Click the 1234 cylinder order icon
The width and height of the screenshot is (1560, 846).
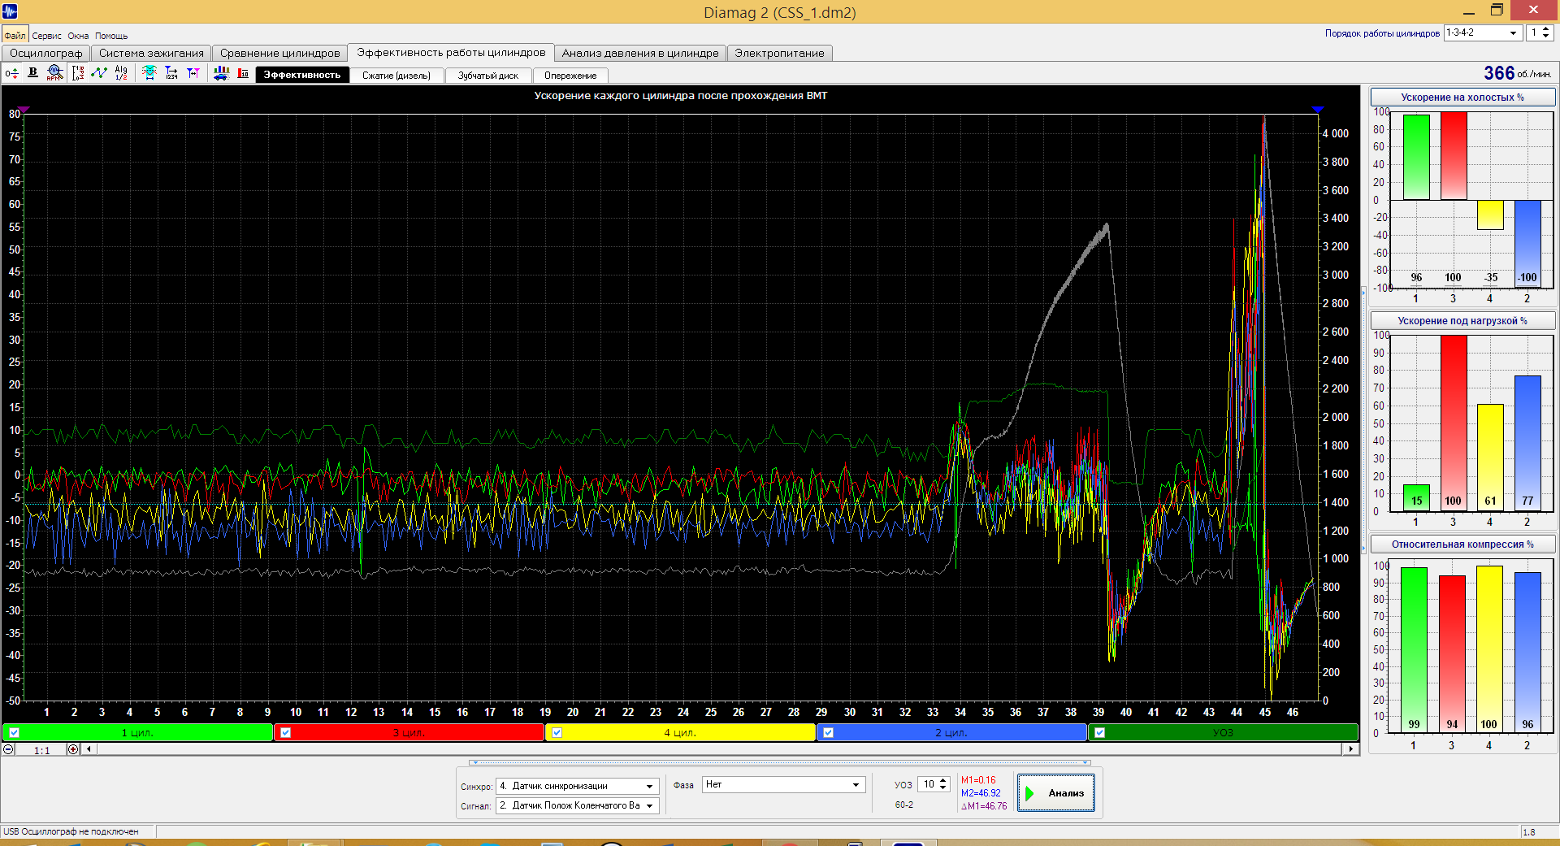pos(171,73)
